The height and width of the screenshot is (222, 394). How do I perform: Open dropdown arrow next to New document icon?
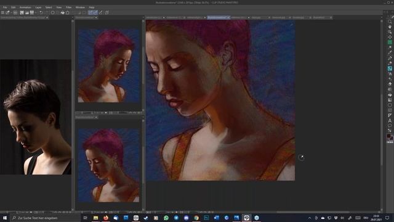pos(11,12)
